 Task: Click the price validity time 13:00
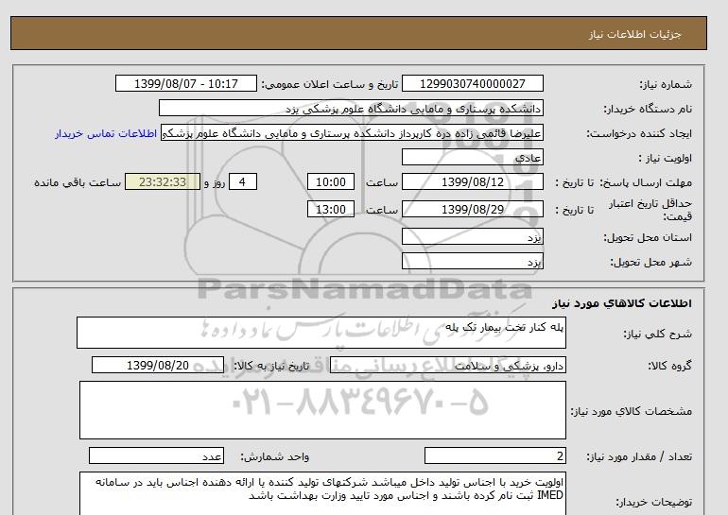[331, 209]
